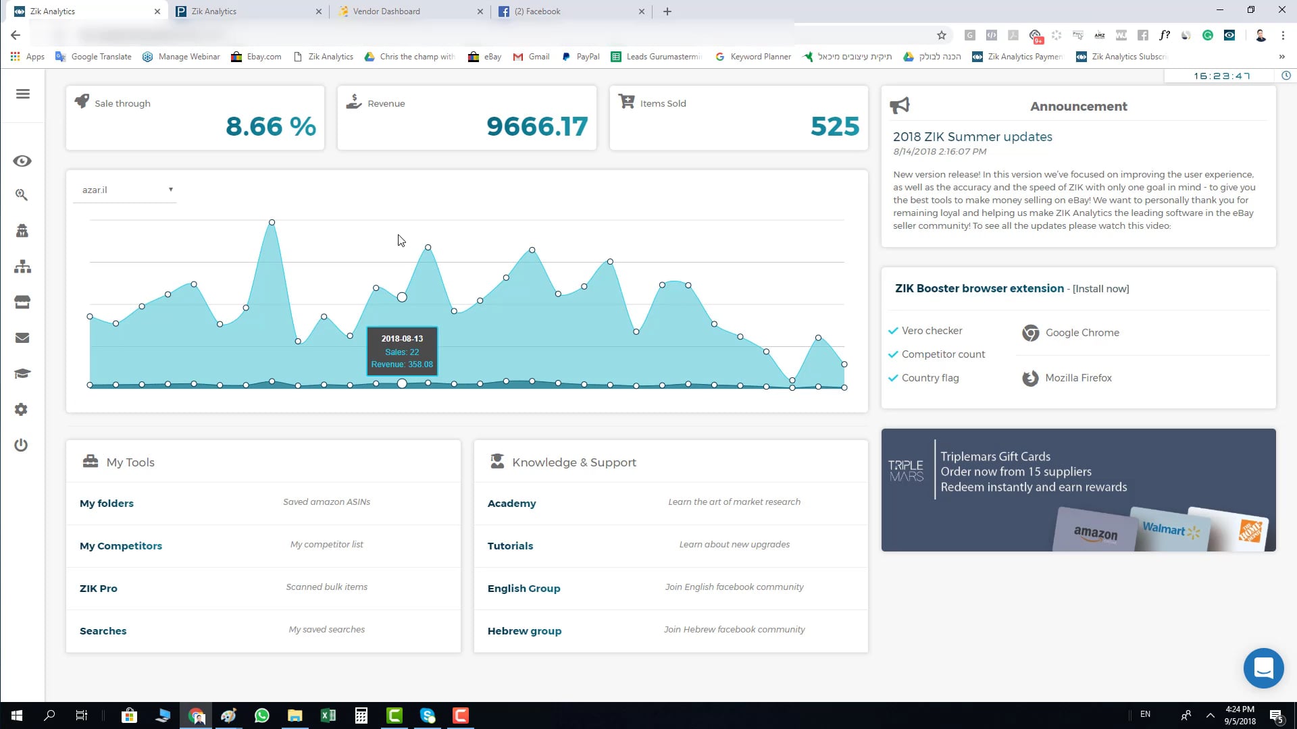Image resolution: width=1297 pixels, height=729 pixels.
Task: Go back with the browser arrow
Action: coord(16,35)
